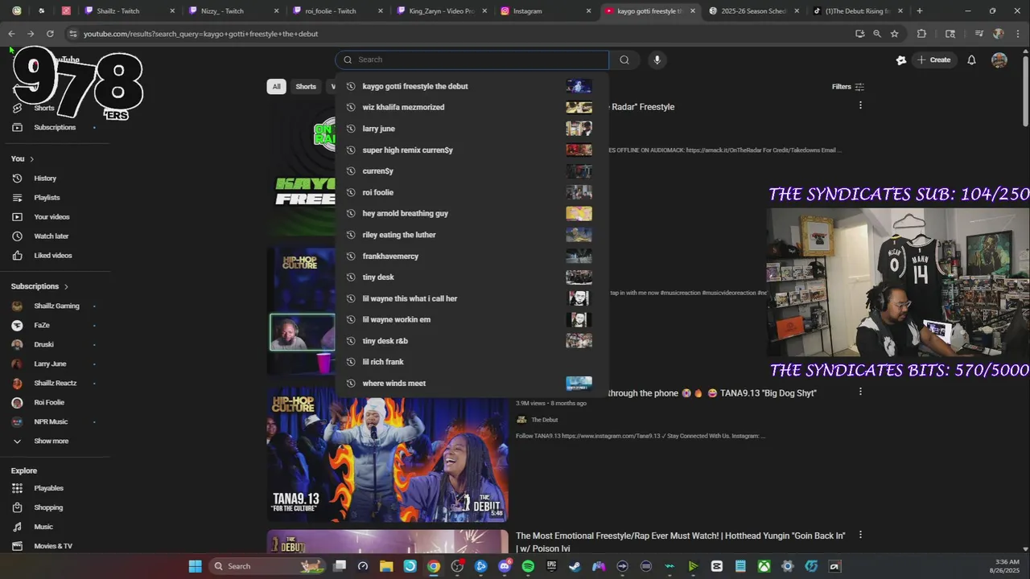Viewport: 1030px width, 579px height.
Task: Open the YouTube account avatar menu
Action: coord(999,60)
